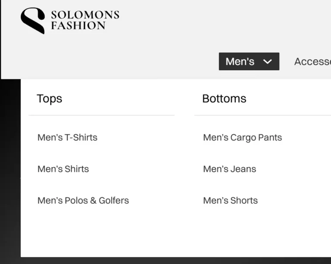Click the dark backdrop below the menu panel

click(x=172, y=261)
